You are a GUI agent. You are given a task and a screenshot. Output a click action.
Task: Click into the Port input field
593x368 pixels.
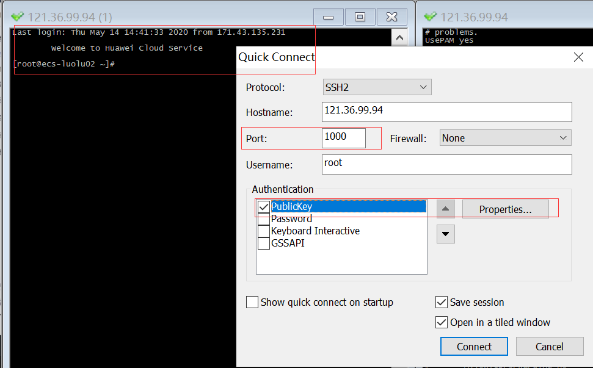coord(344,139)
